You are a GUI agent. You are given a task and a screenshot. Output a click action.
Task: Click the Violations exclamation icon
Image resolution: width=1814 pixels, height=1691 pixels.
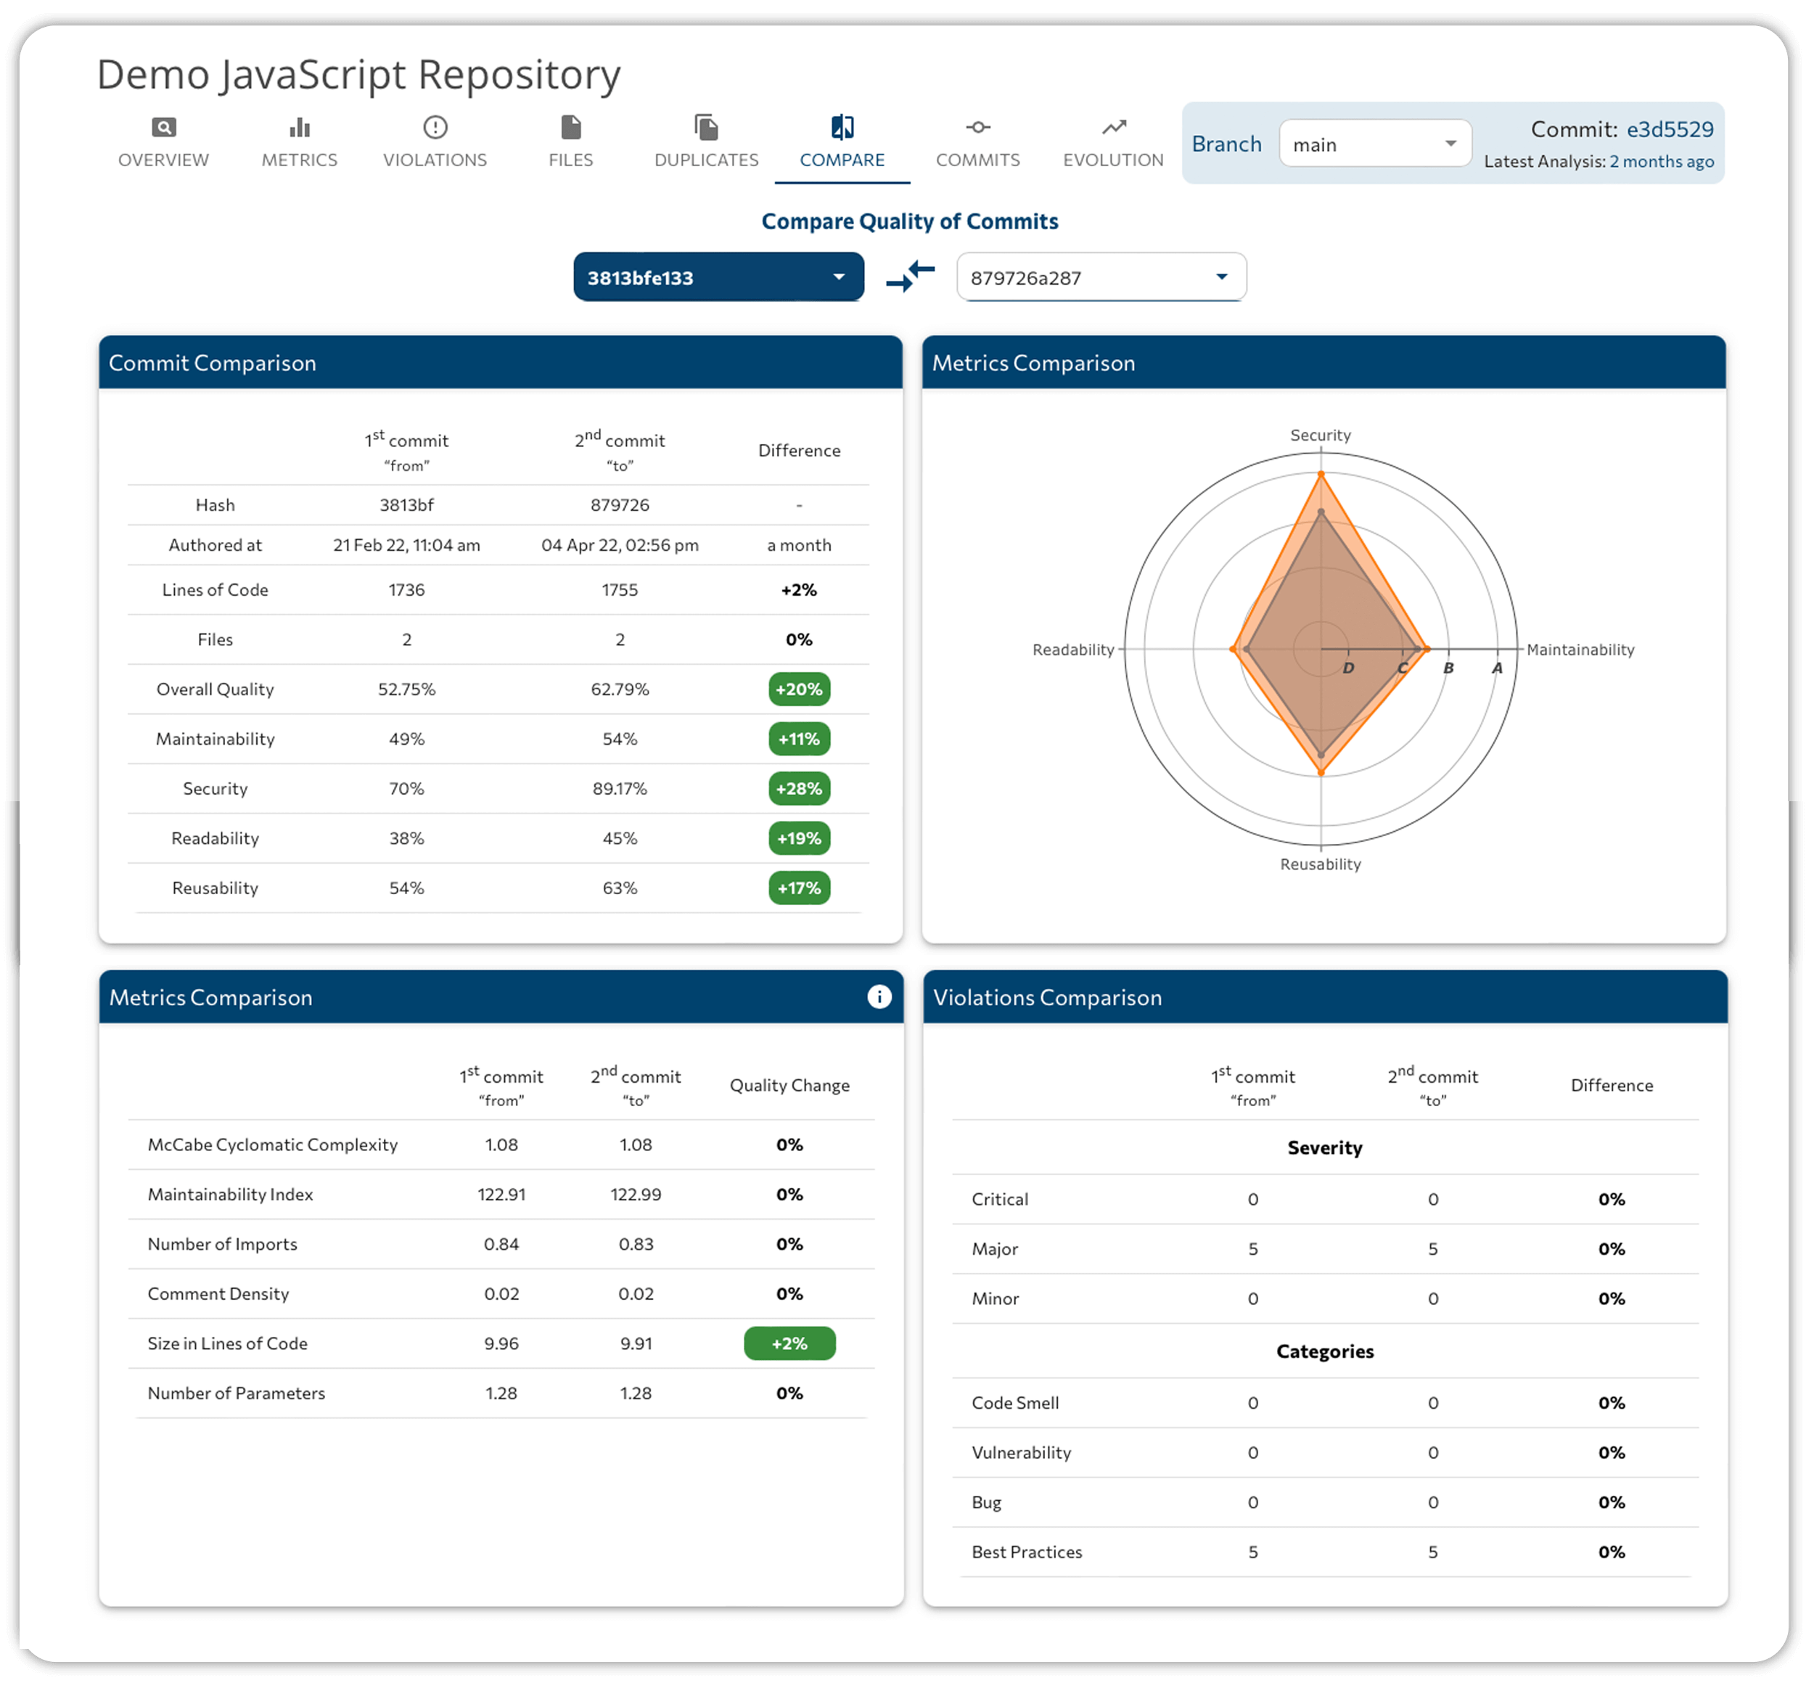pyautogui.click(x=435, y=127)
